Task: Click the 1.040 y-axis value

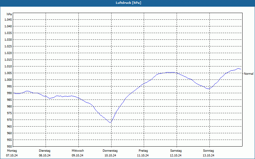Action: click(8, 26)
